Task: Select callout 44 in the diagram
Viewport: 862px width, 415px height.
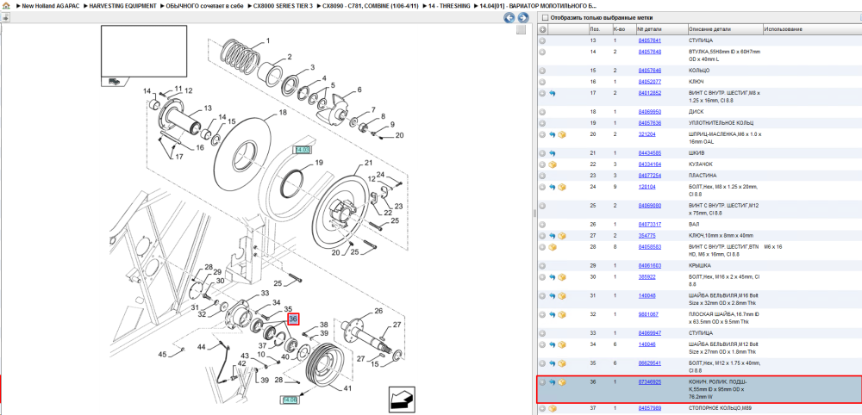Action: 202,347
